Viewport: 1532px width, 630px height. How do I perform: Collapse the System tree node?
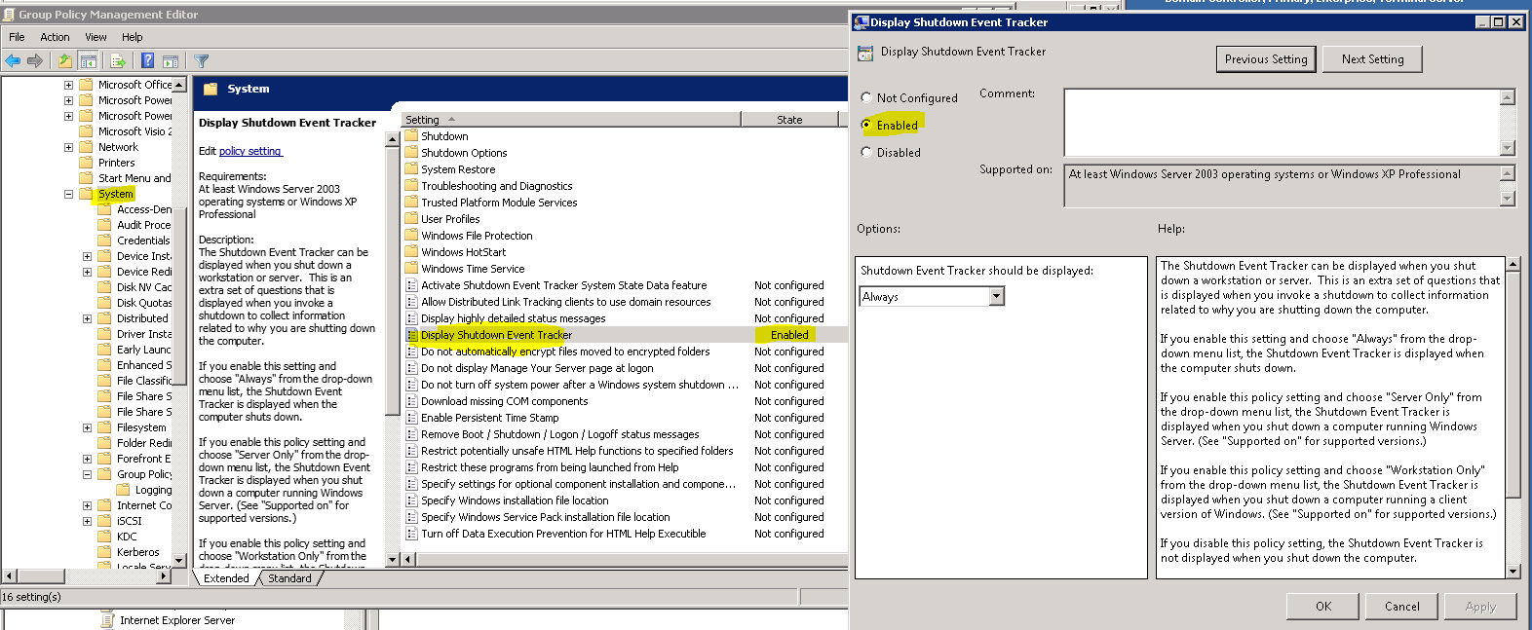[68, 194]
